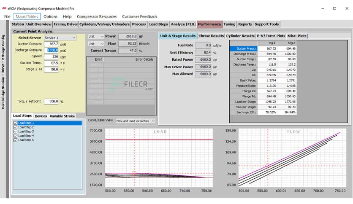Select the Unit & Stage Results tab
Screen dimensions: 353x204
(x=178, y=36)
